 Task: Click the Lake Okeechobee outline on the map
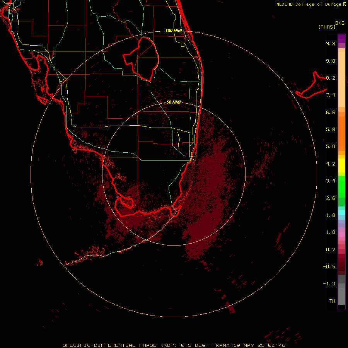pyautogui.click(x=141, y=59)
